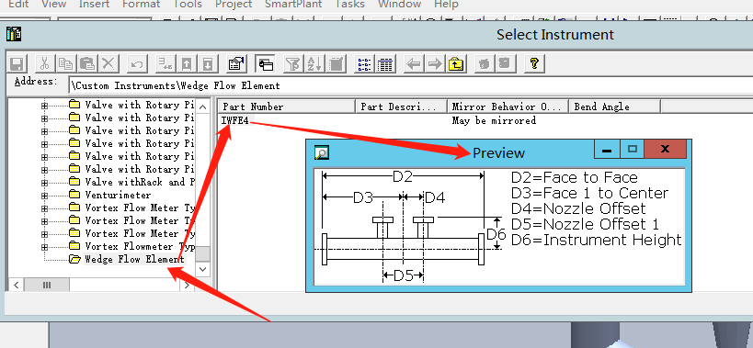Select the IWFE4 part number row
The width and height of the screenshot is (753, 348).
pyautogui.click(x=235, y=120)
